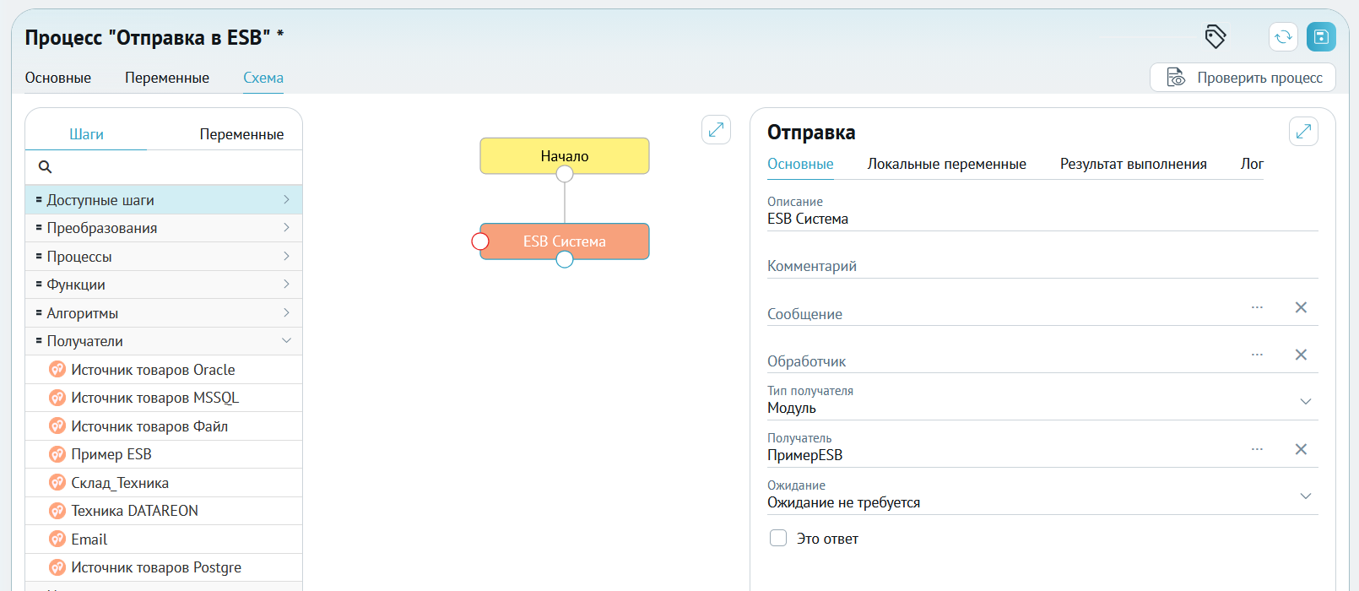Select Техника DATAREON in recipients list
The image size is (1359, 591).
click(164, 511)
